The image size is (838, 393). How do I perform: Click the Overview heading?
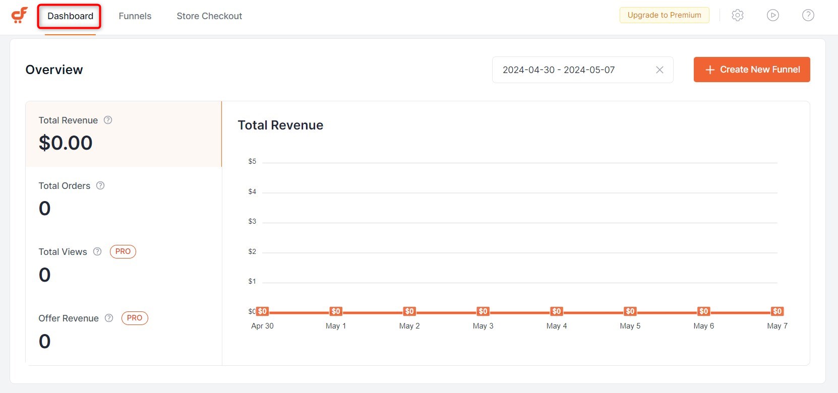(x=54, y=70)
